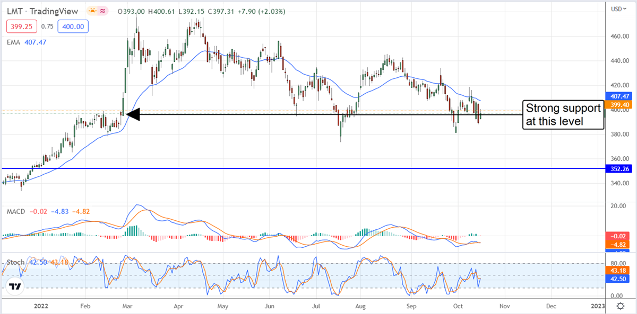This screenshot has height=314, width=637.
Task: Click the Jun time axis label
Action: pos(270,306)
